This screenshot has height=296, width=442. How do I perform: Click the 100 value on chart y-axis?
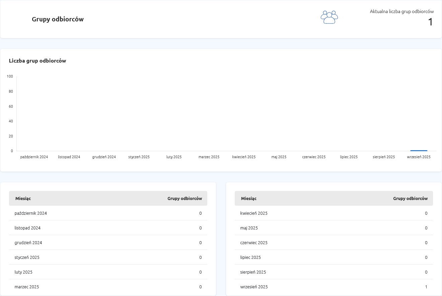click(10, 77)
